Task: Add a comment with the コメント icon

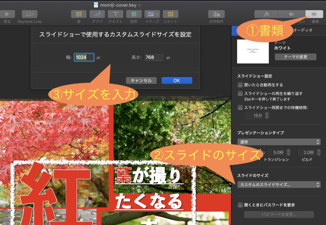Action: click(171, 14)
